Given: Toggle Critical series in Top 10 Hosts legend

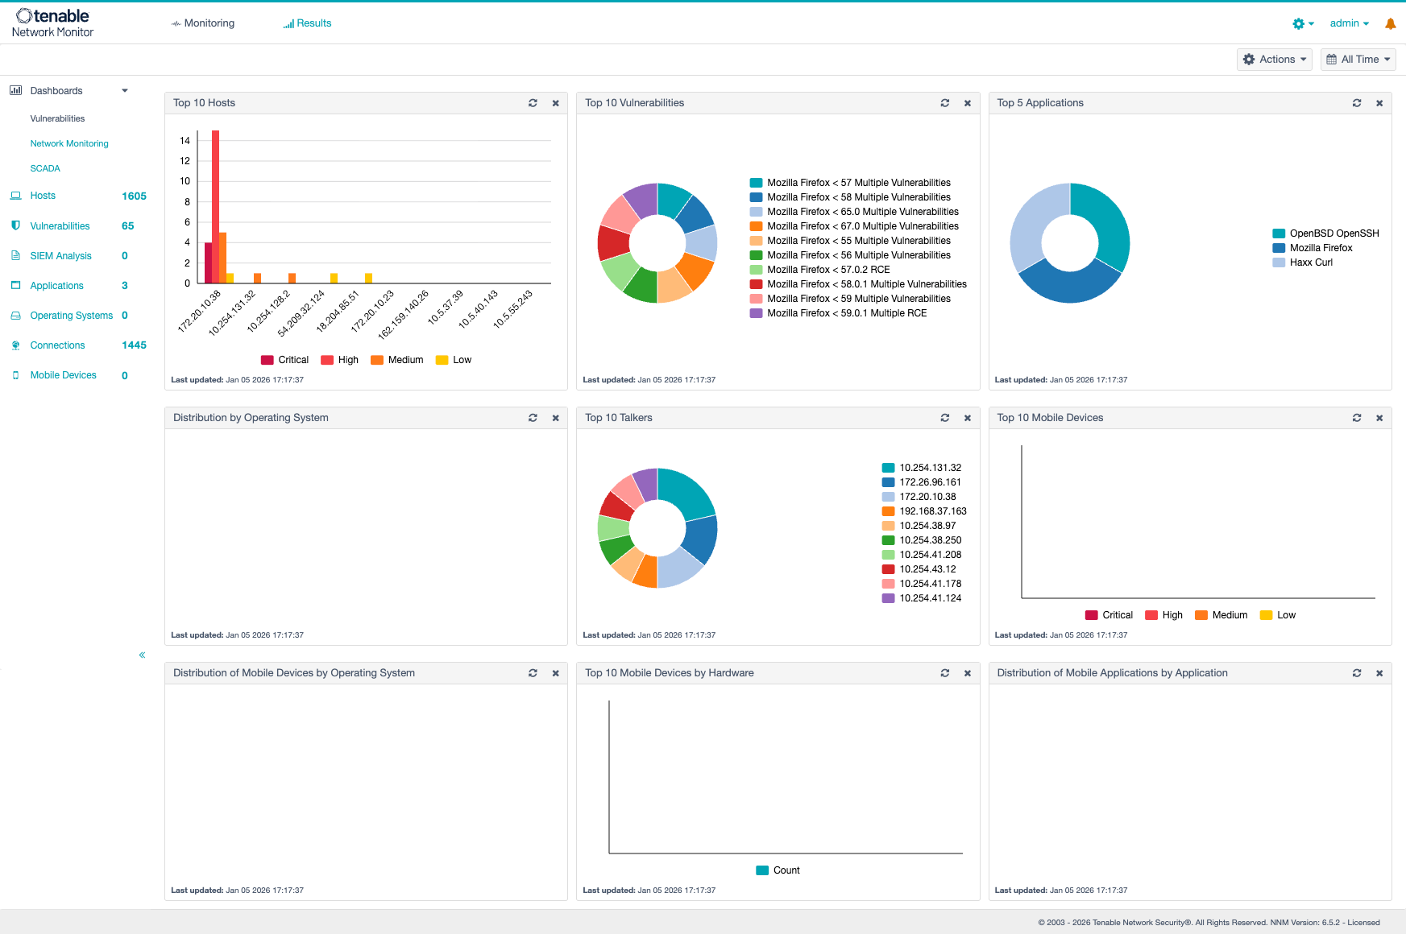Looking at the screenshot, I should (x=285, y=360).
